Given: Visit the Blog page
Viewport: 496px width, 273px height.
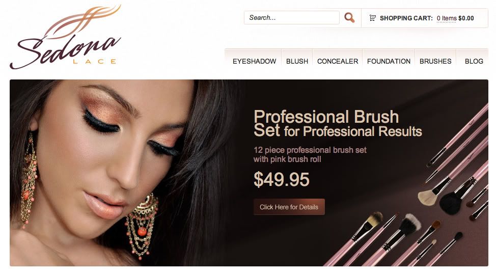Looking at the screenshot, I should tap(474, 61).
